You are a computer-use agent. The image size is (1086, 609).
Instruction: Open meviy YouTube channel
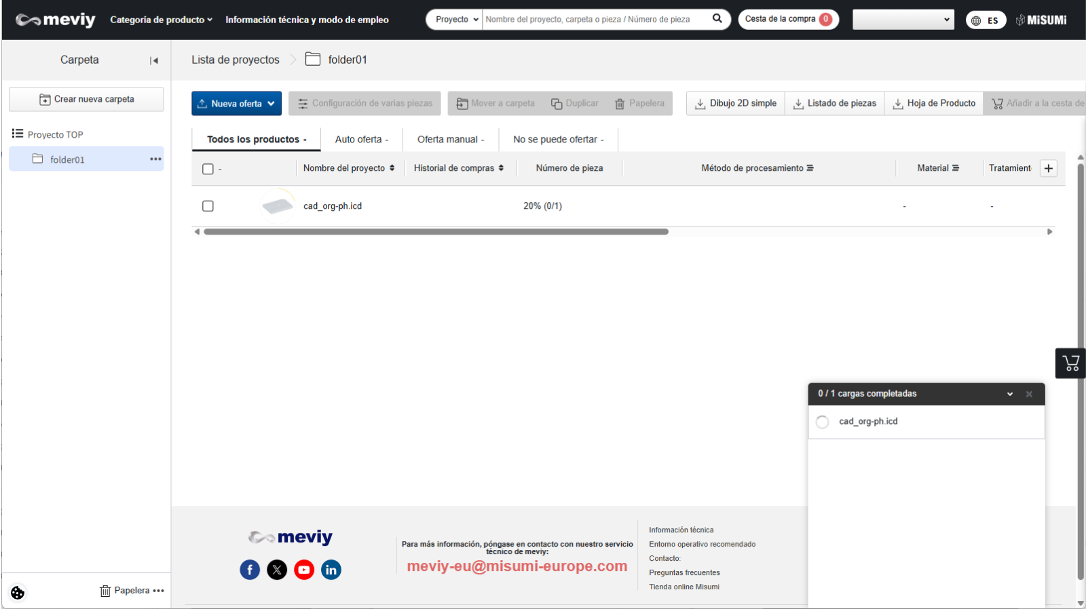pyautogui.click(x=304, y=570)
